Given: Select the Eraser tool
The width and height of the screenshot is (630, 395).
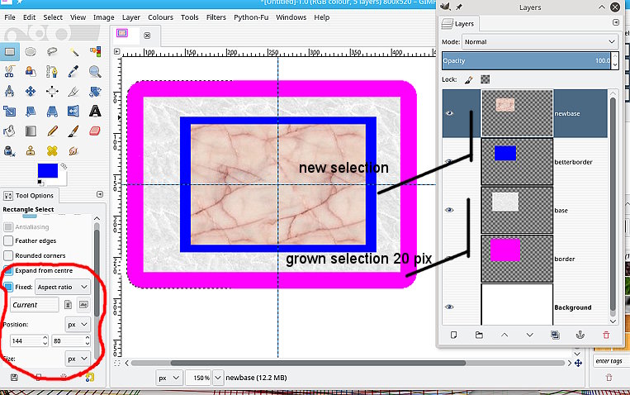Looking at the screenshot, I should [95, 131].
